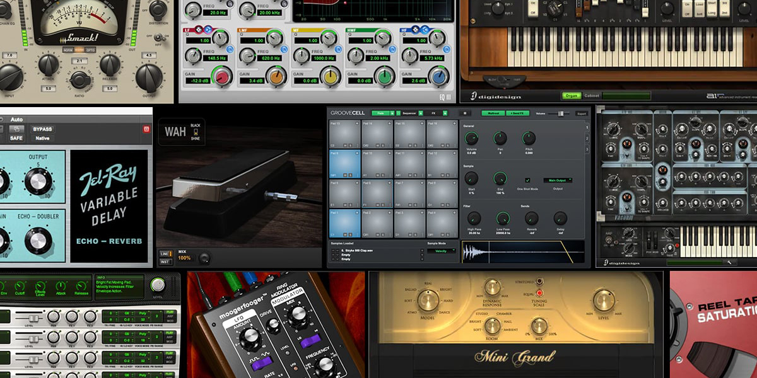Click the GrooveCell Reverb send knob
The image size is (757, 378).
click(x=532, y=218)
